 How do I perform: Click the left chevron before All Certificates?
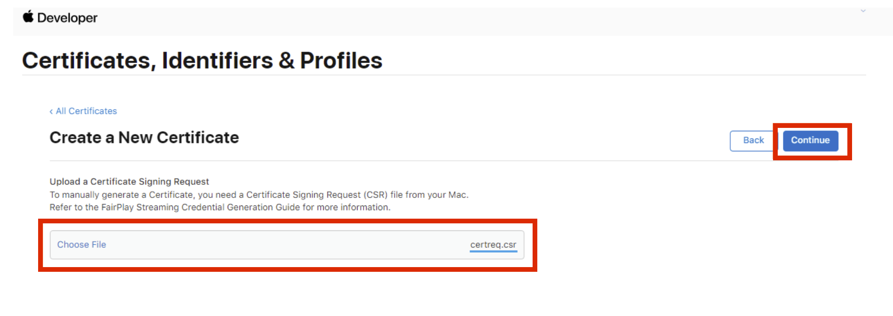(x=51, y=111)
